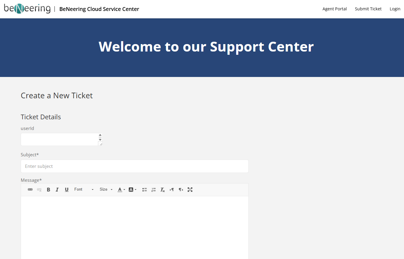Toggle italic formatting in message editor
This screenshot has height=259, width=404.
(x=57, y=190)
